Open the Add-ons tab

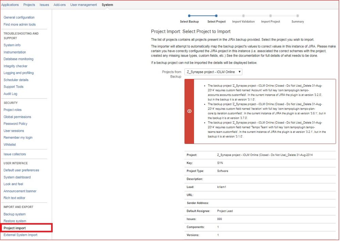click(x=60, y=5)
